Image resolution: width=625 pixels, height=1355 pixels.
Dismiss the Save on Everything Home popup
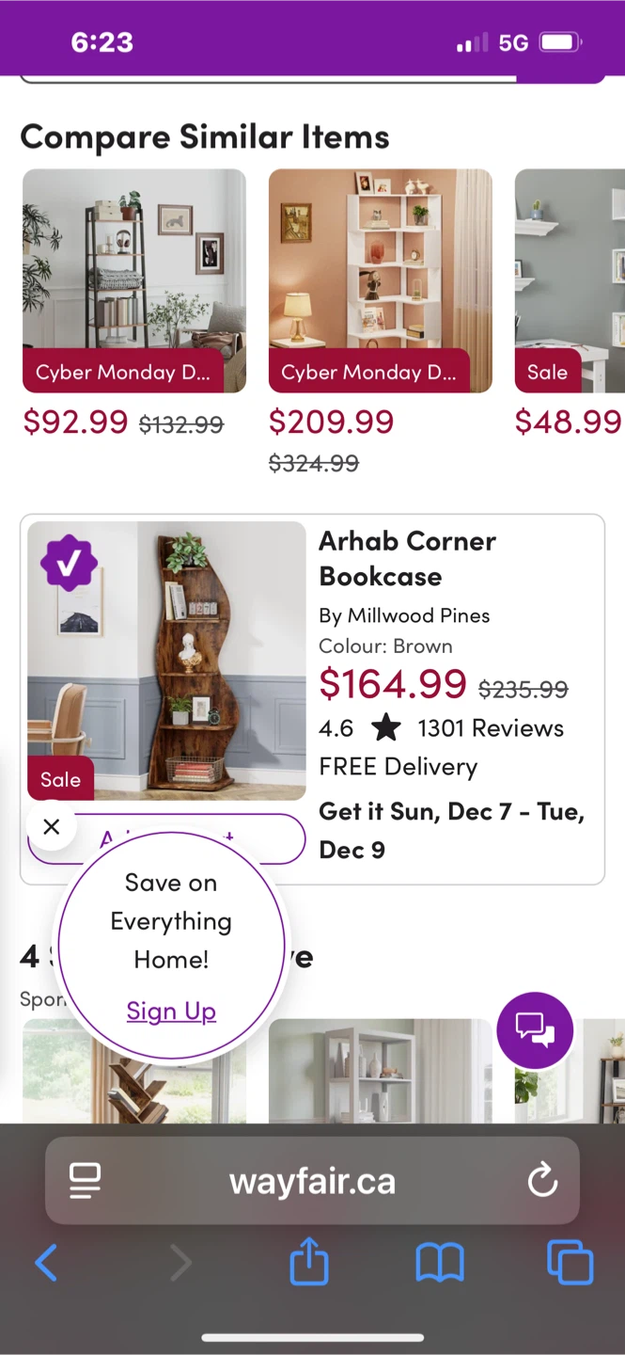click(x=52, y=826)
